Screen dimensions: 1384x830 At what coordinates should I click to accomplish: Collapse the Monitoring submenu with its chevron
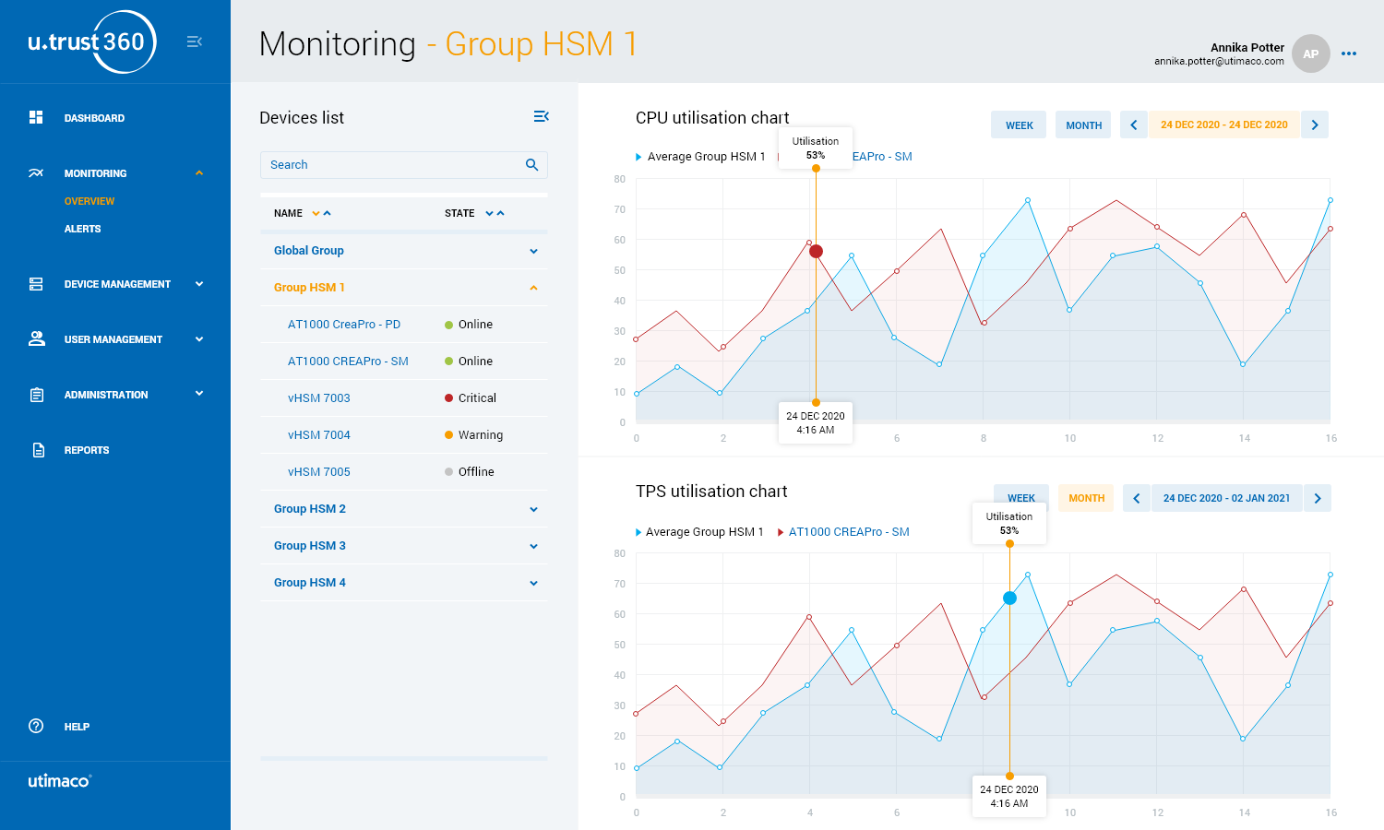pos(199,172)
